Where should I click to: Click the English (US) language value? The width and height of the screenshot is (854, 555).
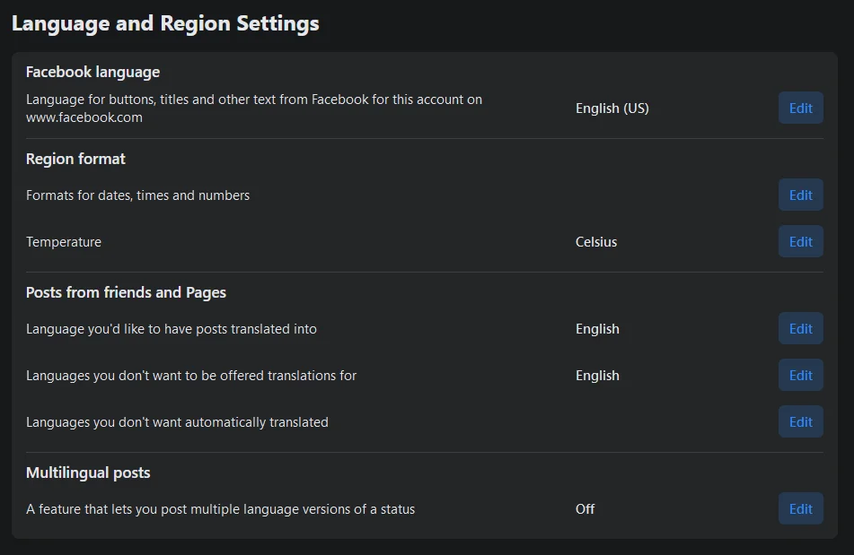pos(612,108)
